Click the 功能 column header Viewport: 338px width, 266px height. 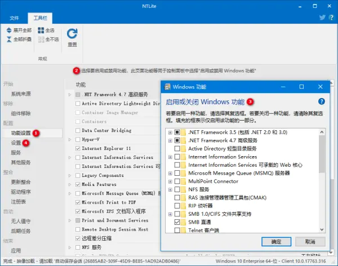pyautogui.click(x=81, y=85)
